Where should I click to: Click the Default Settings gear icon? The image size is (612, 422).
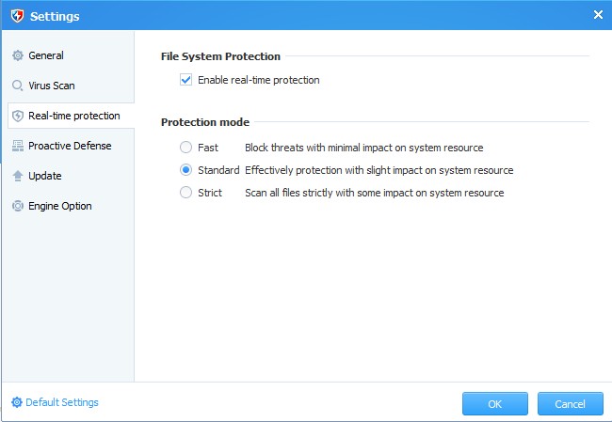pos(17,402)
